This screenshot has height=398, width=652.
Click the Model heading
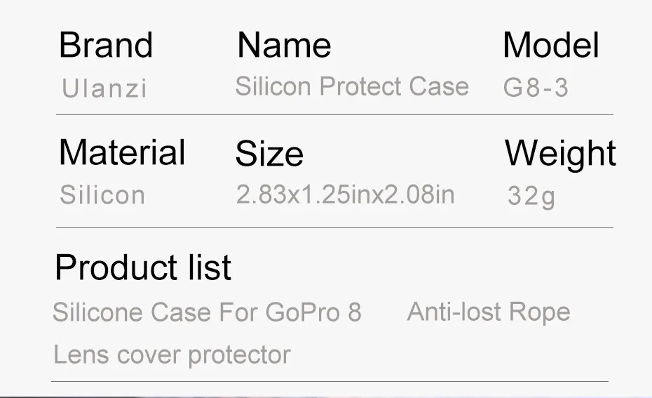(x=551, y=46)
